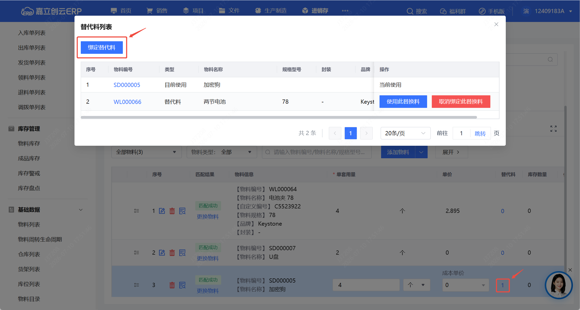Open the 进销存 menu
The image size is (580, 310).
[x=315, y=11]
